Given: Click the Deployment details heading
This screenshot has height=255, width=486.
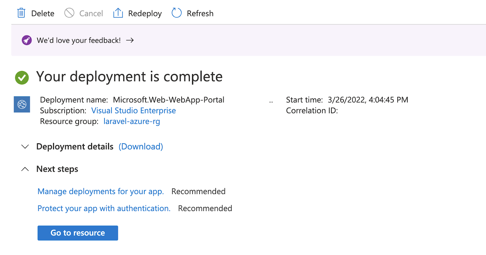Looking at the screenshot, I should point(75,147).
